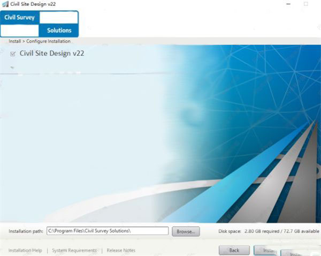
Task: Click the Civil Survey Solutions logo
Action: [40, 24]
